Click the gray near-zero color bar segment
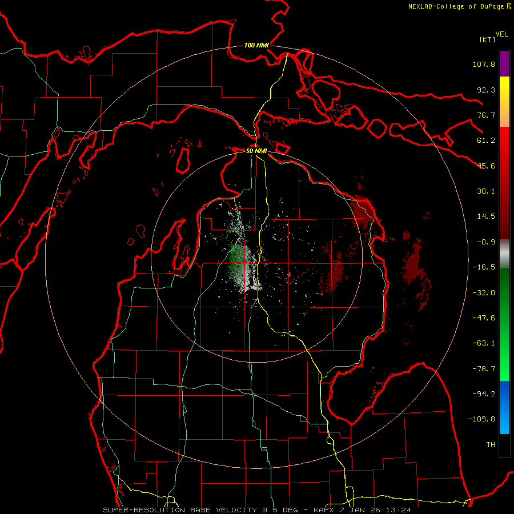 tap(504, 254)
